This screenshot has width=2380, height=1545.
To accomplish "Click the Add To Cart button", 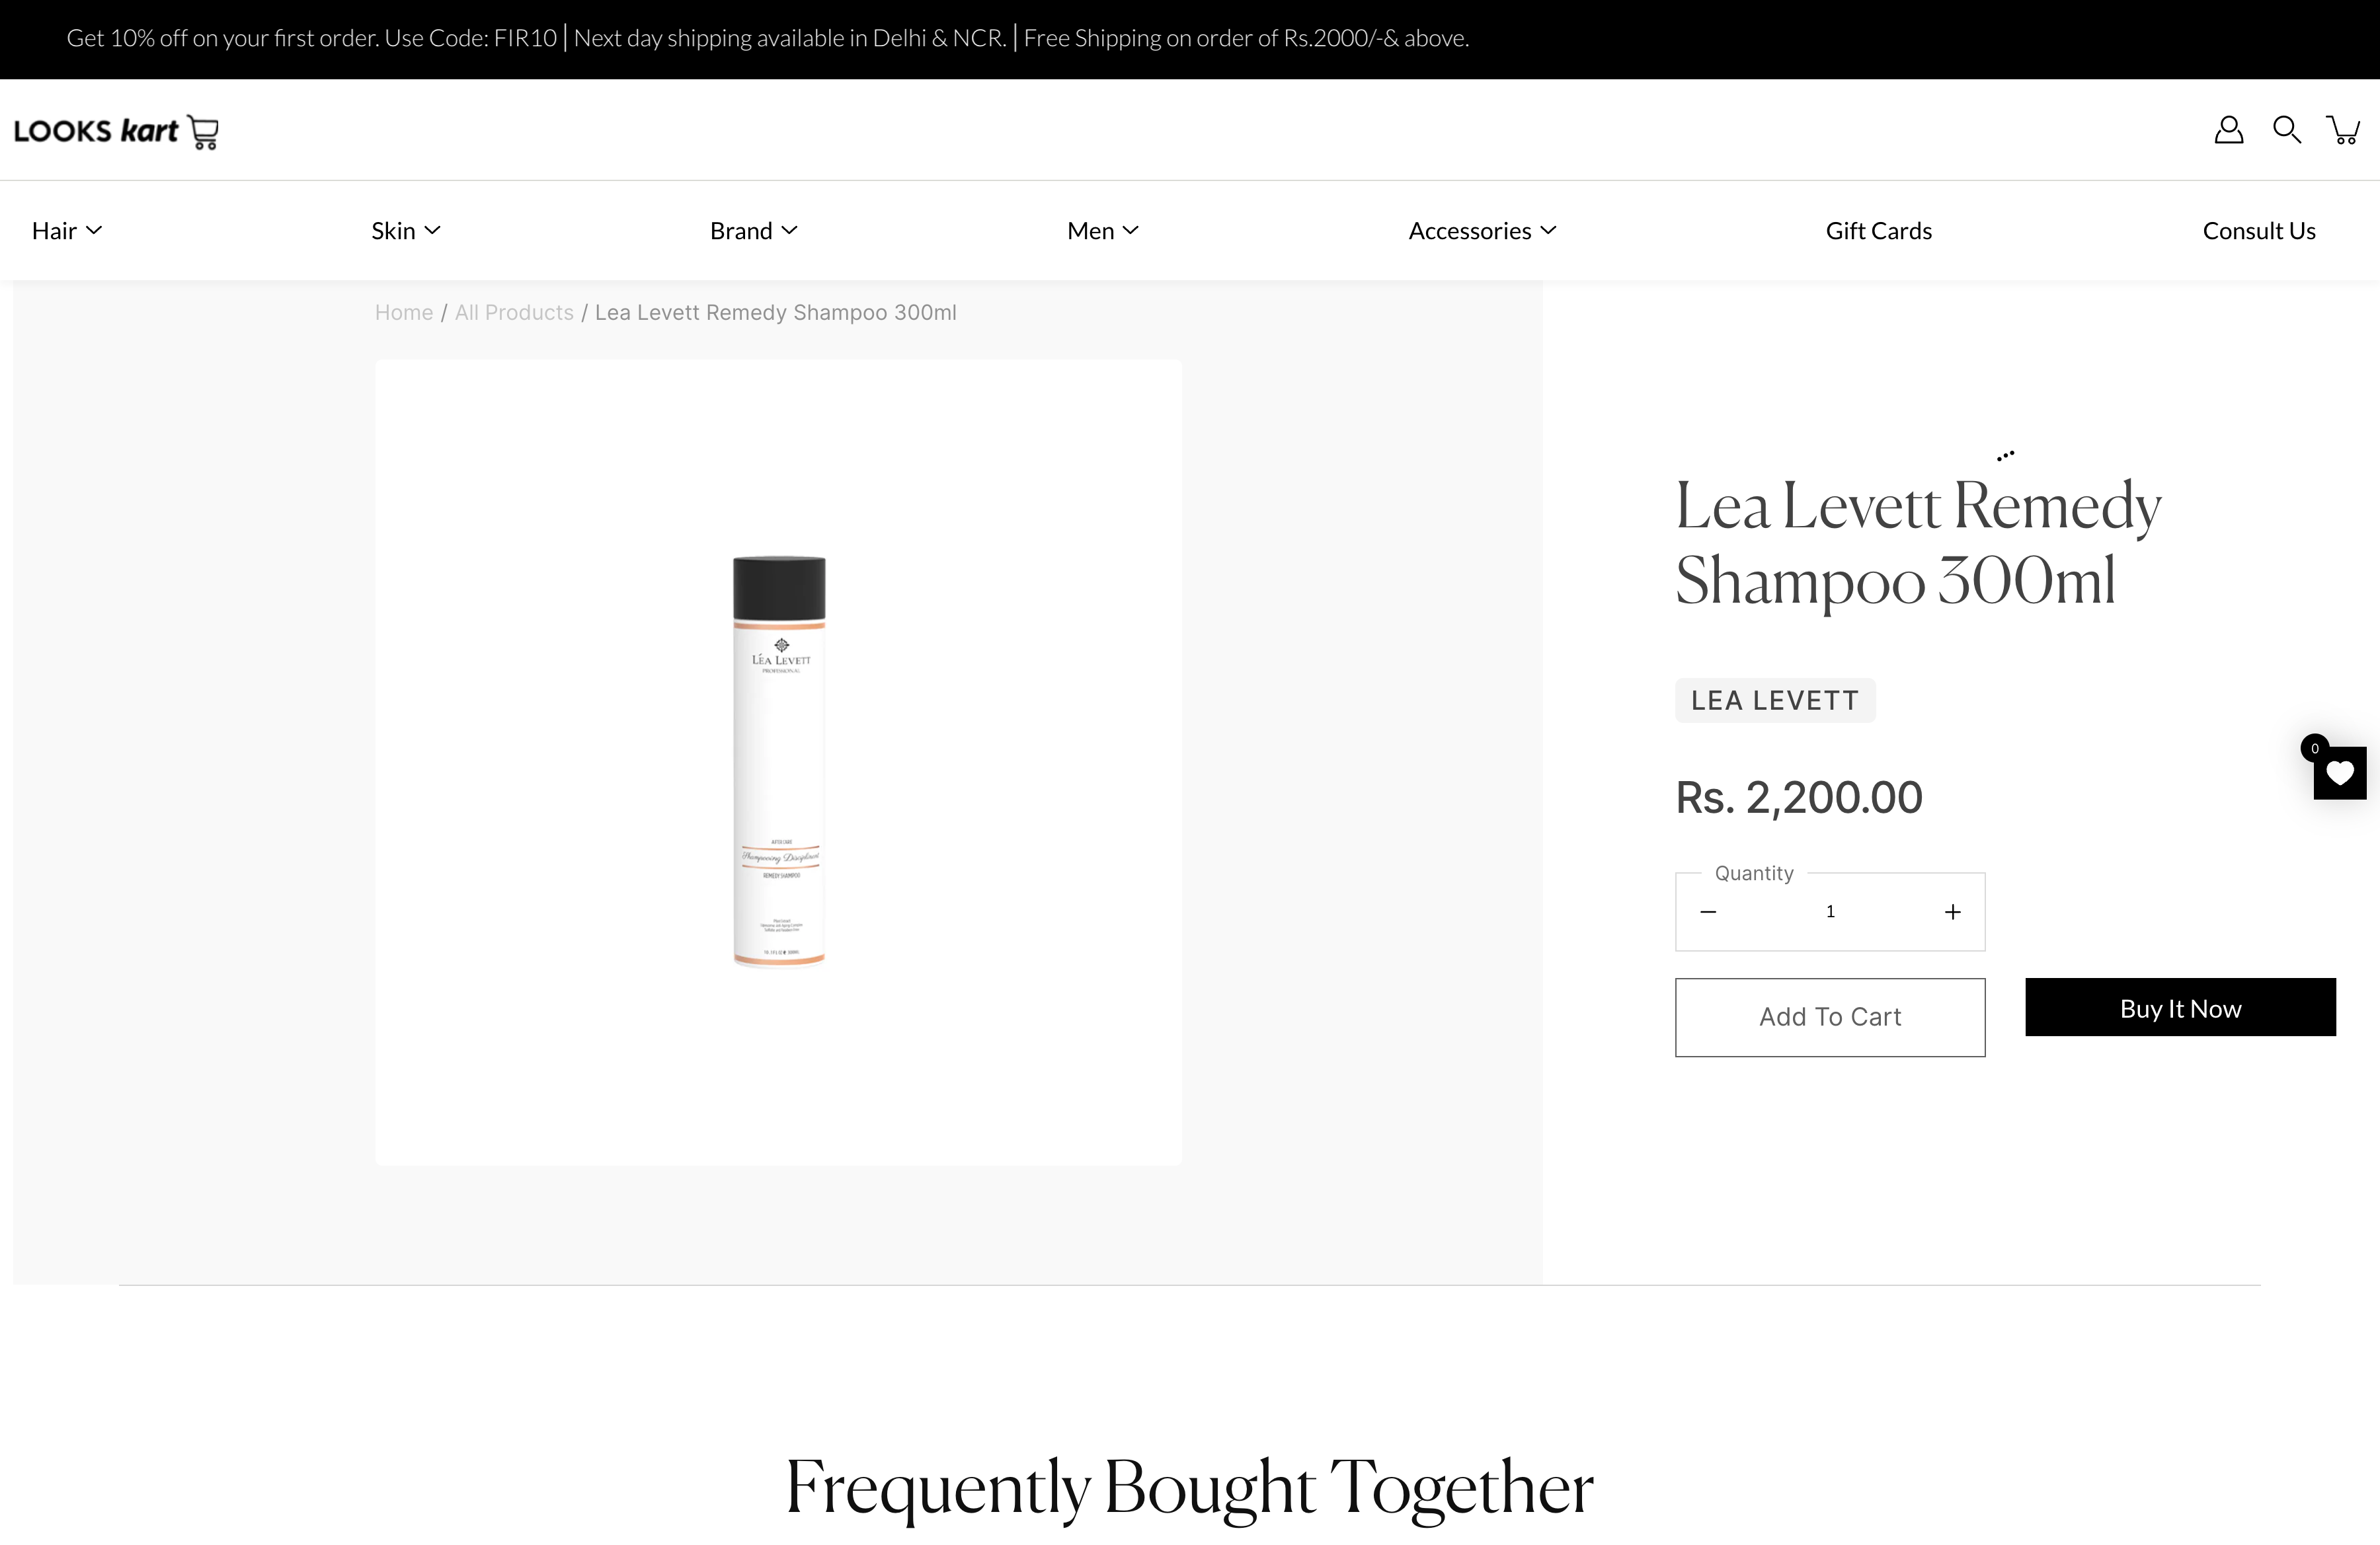I will (x=1830, y=1016).
